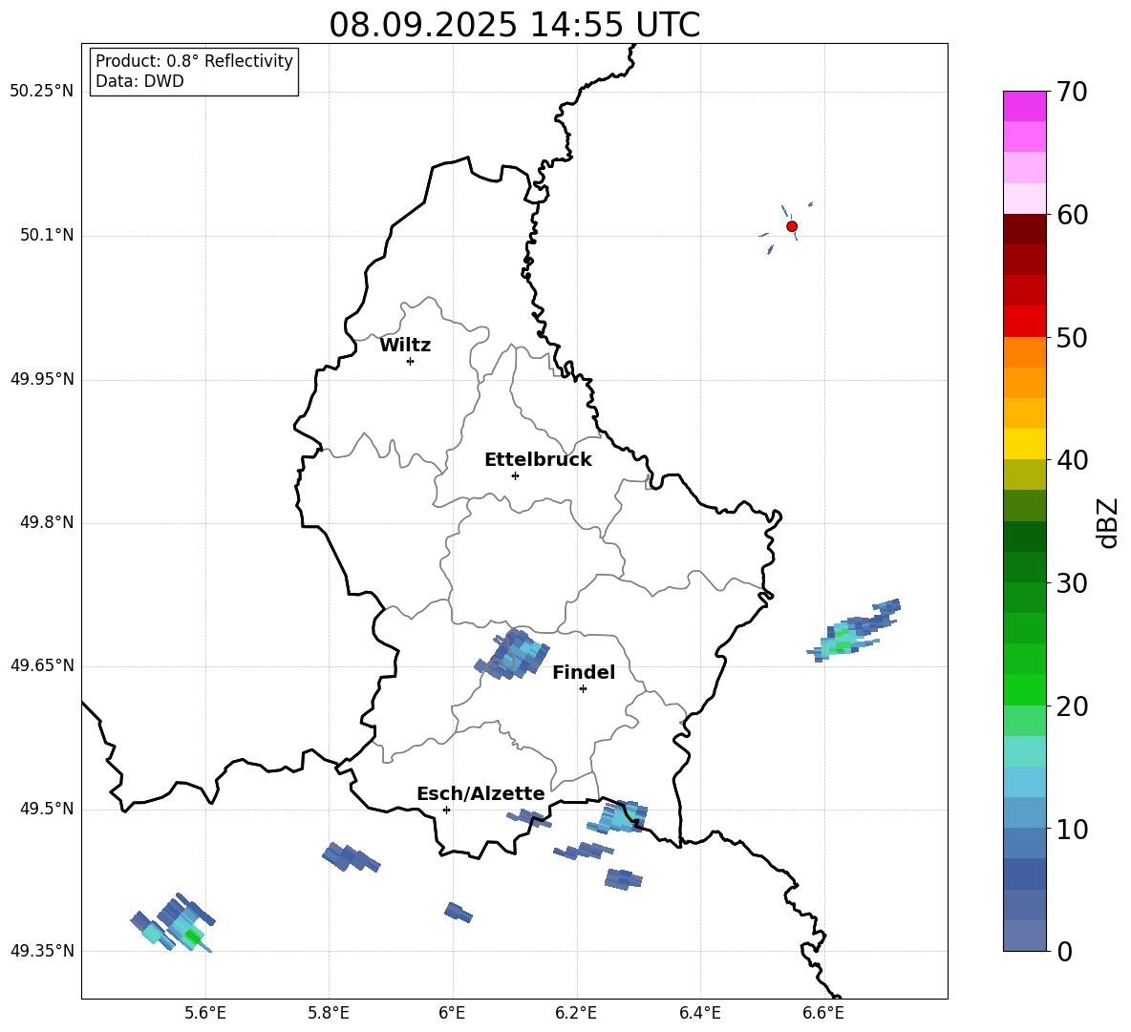Click the Wiltz location cross marker
The width and height of the screenshot is (1131, 1032).
click(411, 361)
